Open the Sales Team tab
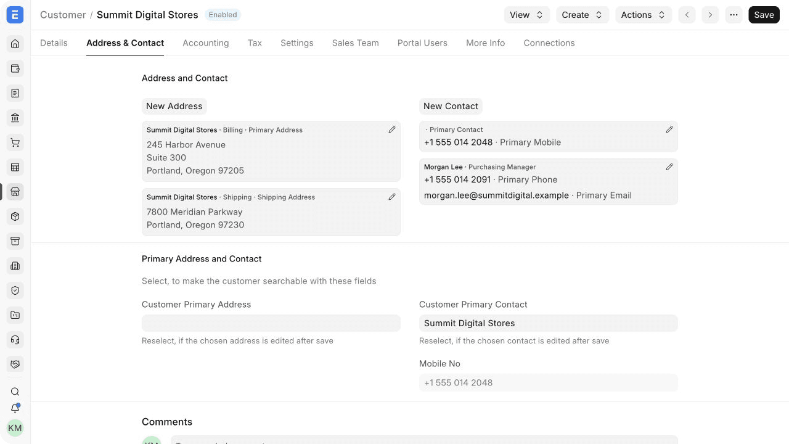 pyautogui.click(x=356, y=43)
